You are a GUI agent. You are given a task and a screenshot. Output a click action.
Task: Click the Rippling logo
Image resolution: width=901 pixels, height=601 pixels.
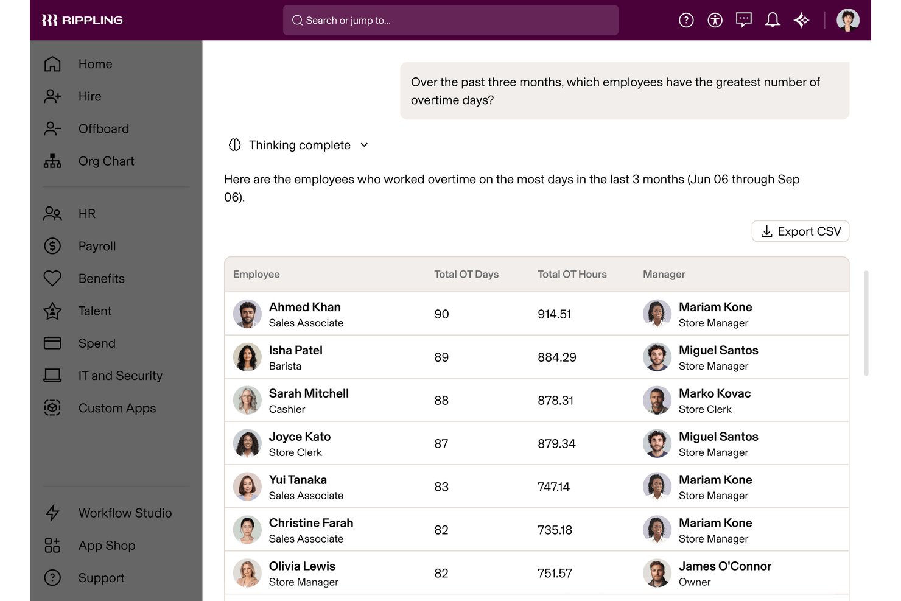(82, 20)
